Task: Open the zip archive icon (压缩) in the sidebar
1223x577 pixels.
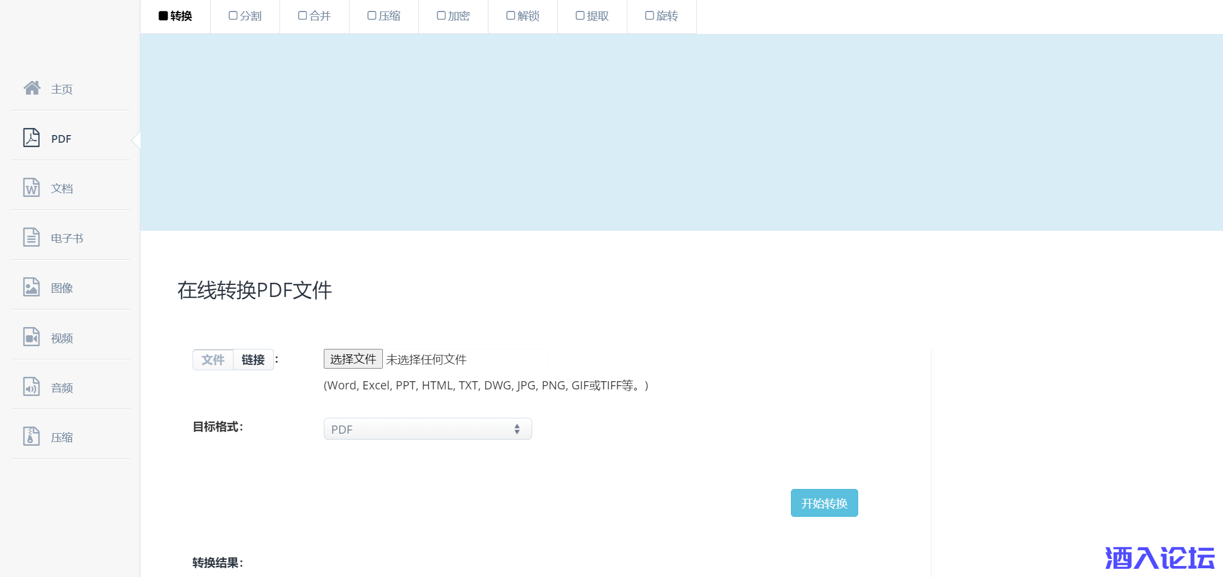Action: click(x=31, y=436)
